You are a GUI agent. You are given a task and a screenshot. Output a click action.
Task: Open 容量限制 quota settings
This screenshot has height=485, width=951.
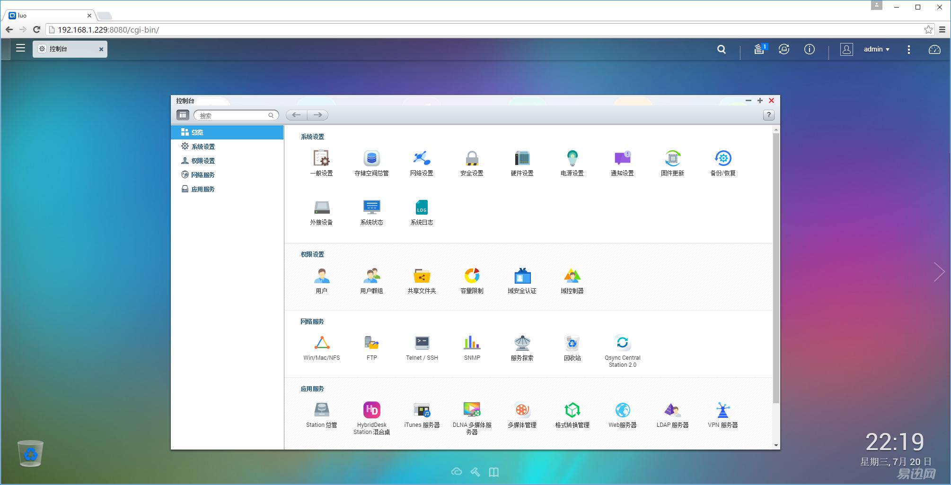(472, 281)
